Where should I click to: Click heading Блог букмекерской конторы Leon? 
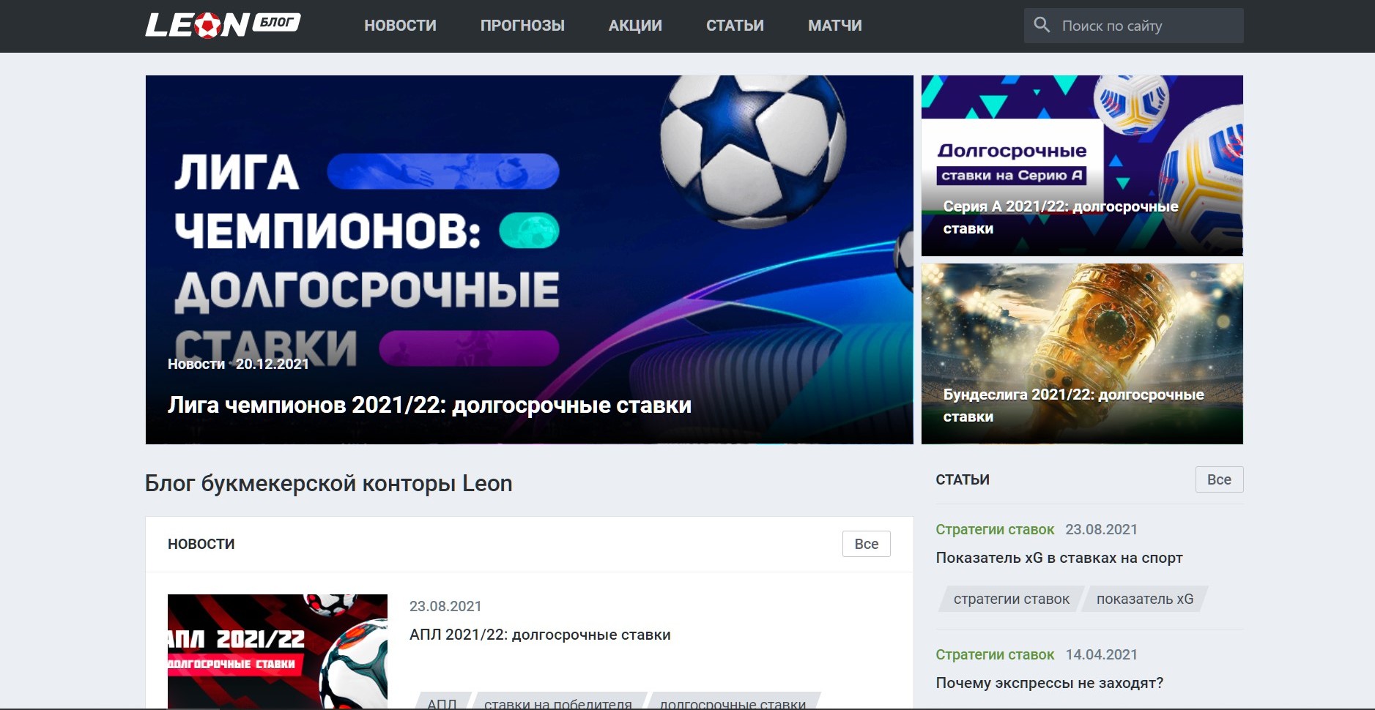click(x=329, y=483)
